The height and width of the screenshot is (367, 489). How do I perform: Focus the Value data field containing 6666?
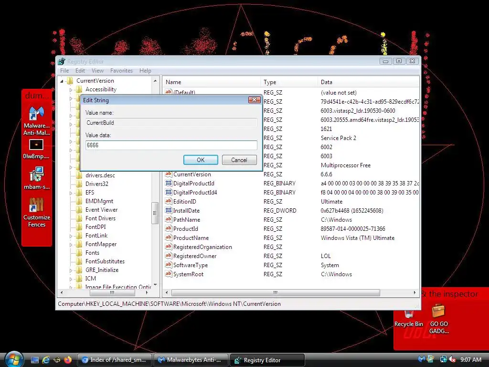(x=171, y=145)
